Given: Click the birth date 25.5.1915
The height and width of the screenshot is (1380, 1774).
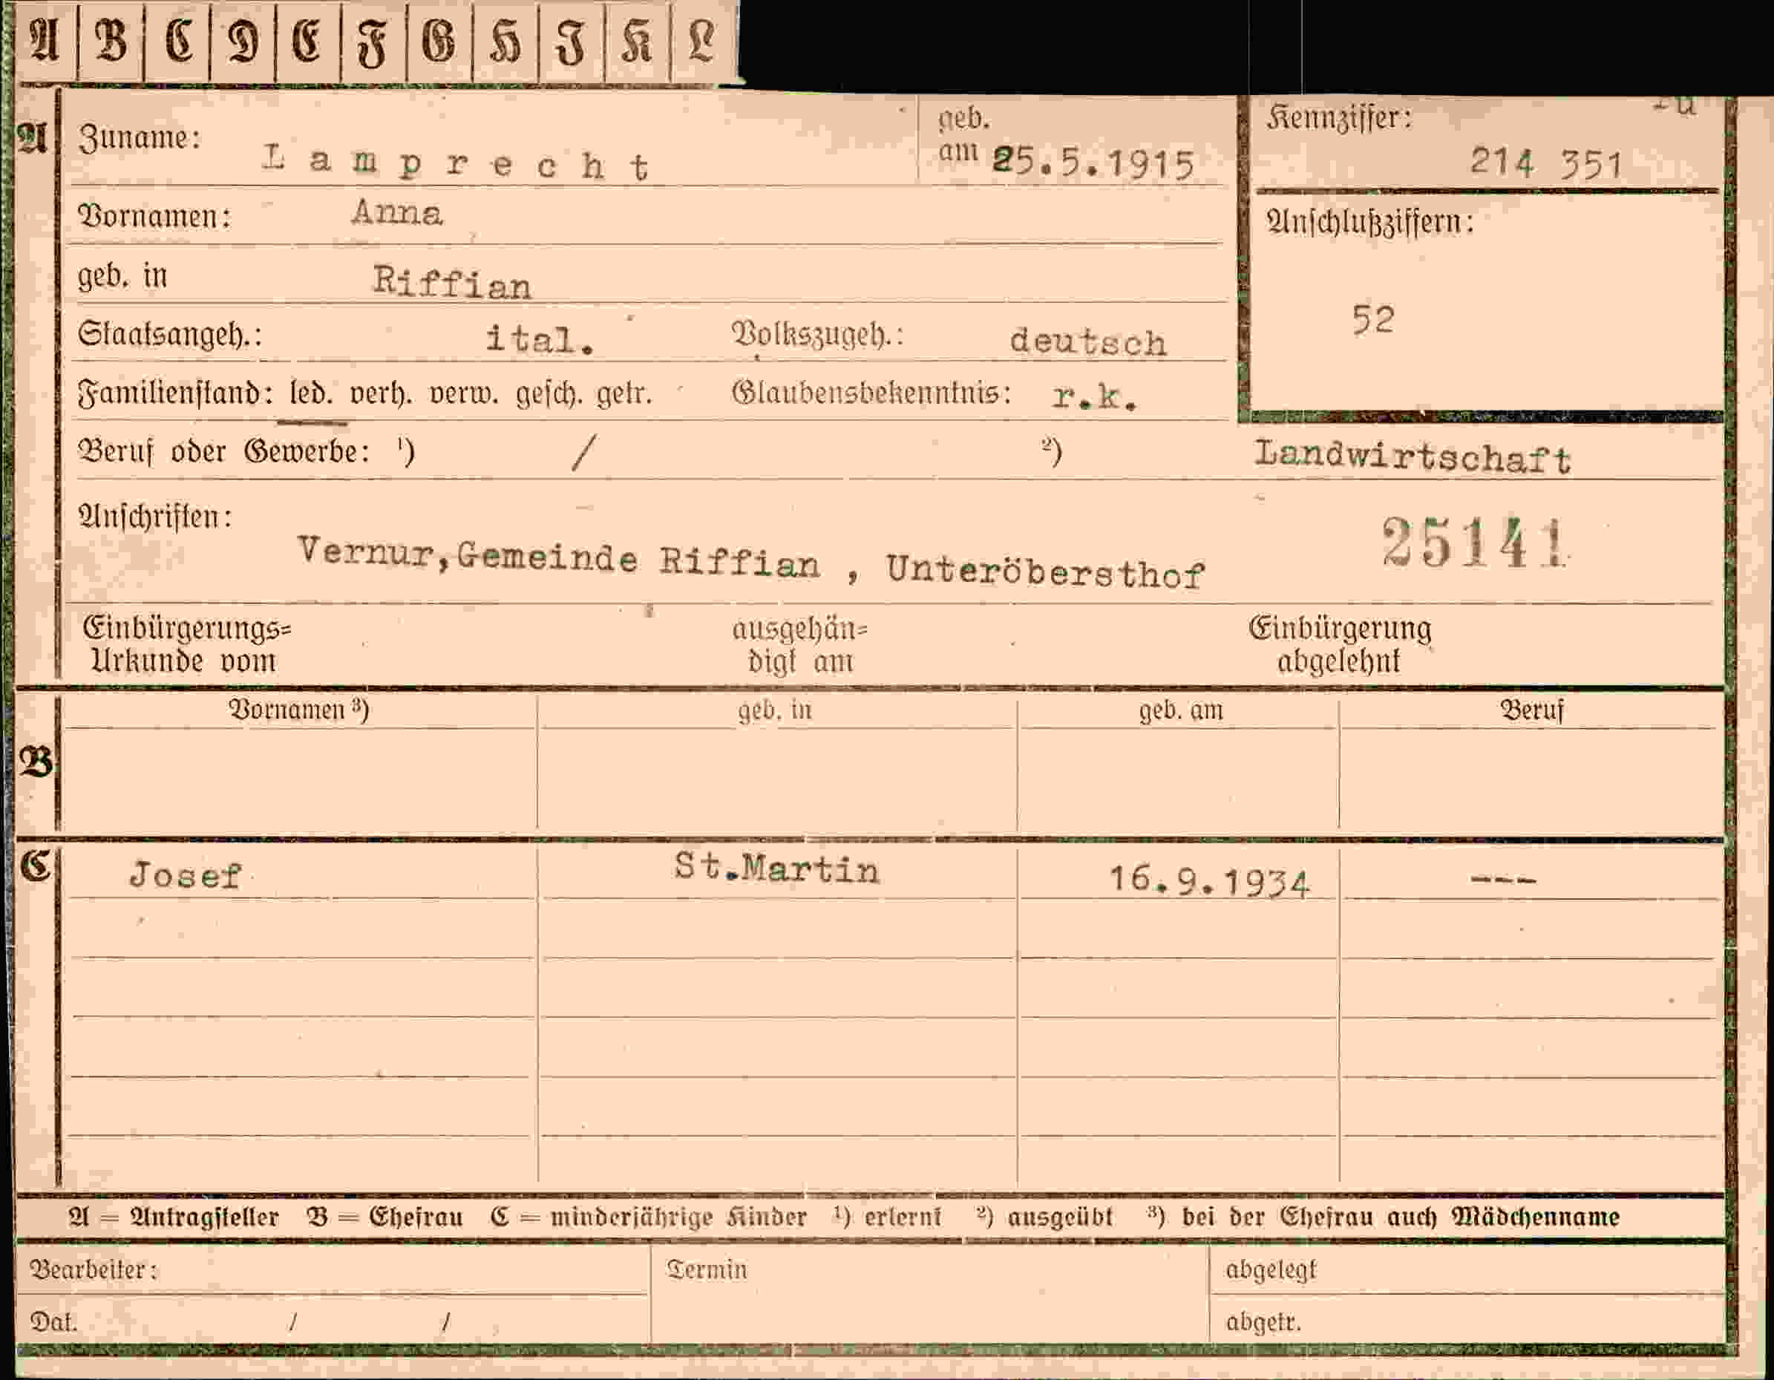Looking at the screenshot, I should pos(1093,163).
